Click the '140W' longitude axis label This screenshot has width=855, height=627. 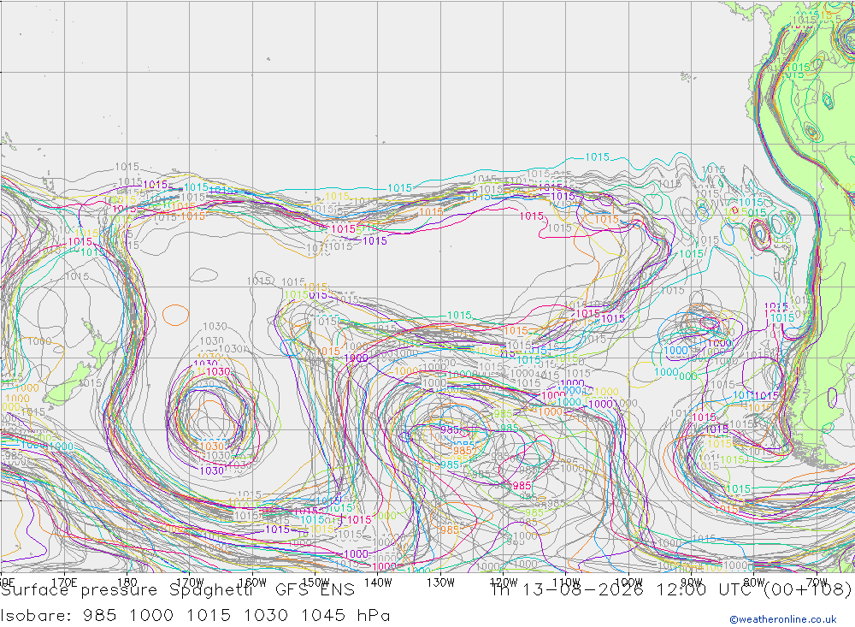(x=378, y=583)
